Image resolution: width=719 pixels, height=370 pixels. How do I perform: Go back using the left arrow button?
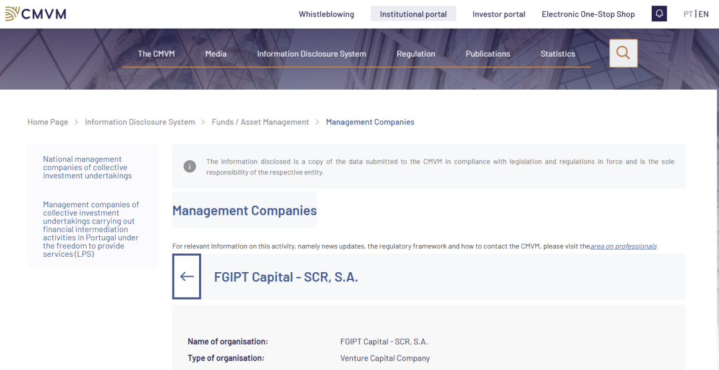(186, 276)
